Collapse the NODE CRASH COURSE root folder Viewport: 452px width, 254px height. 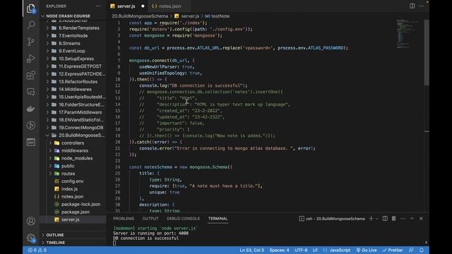coord(68,16)
